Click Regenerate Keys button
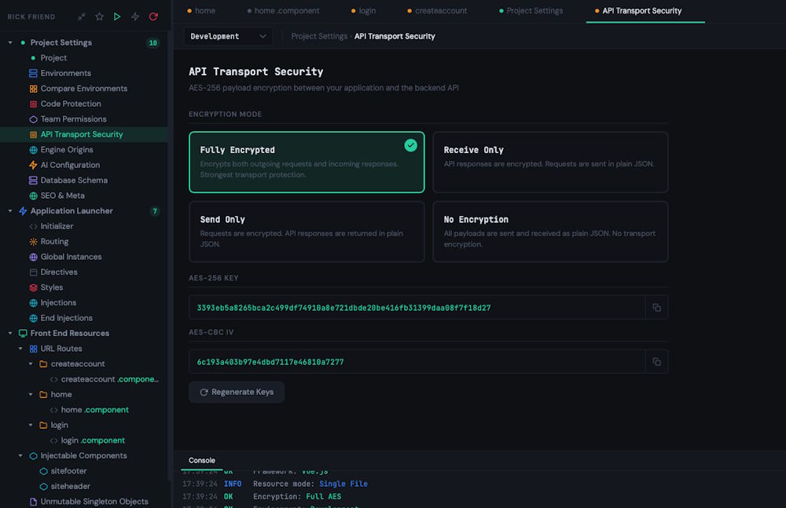Viewport: 786px width, 508px height. tap(237, 392)
